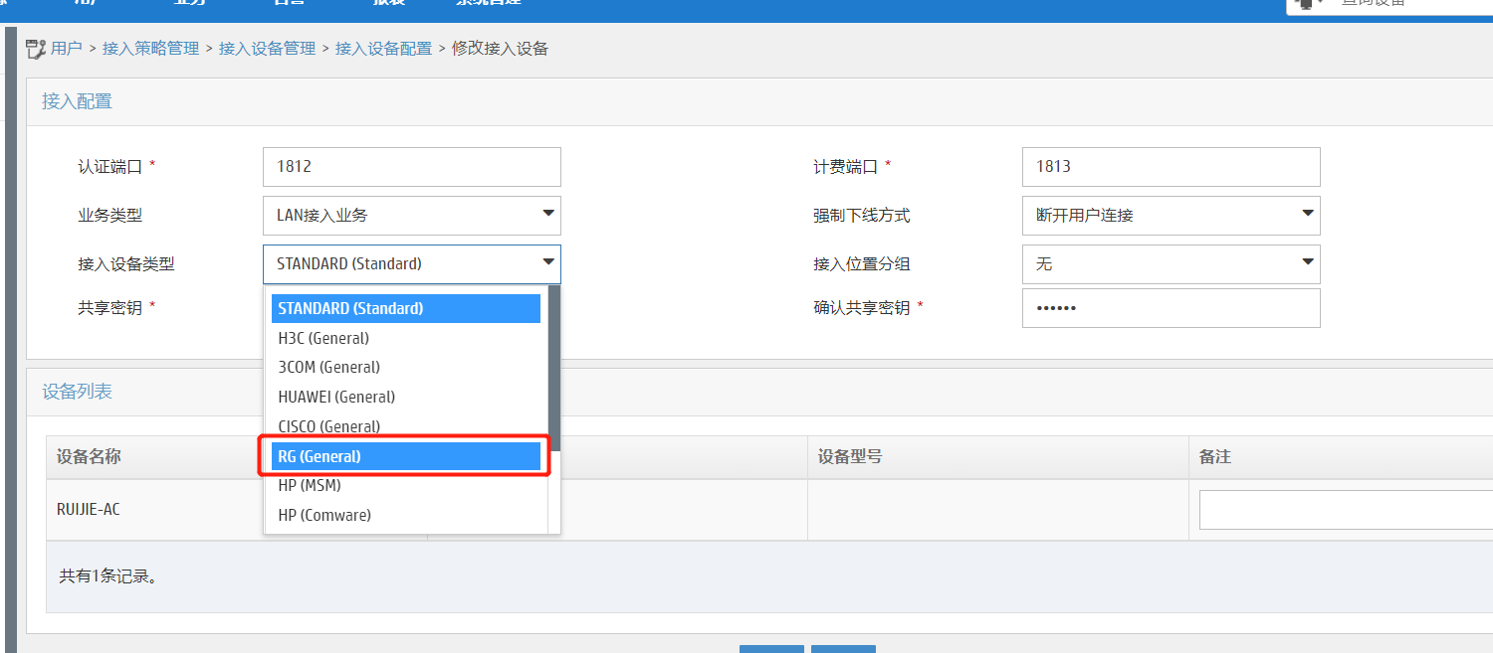The width and height of the screenshot is (1493, 653).
Task: Choose H3C (General) device type
Action: tap(406, 338)
